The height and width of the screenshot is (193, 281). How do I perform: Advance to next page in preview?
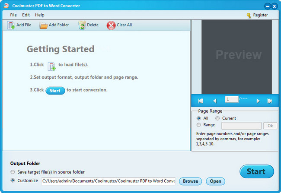(258, 101)
